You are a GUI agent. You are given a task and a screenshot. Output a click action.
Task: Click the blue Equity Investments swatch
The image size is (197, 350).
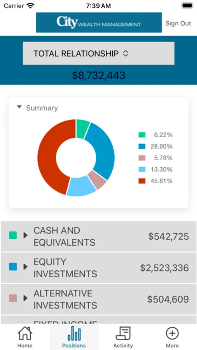click(x=13, y=267)
